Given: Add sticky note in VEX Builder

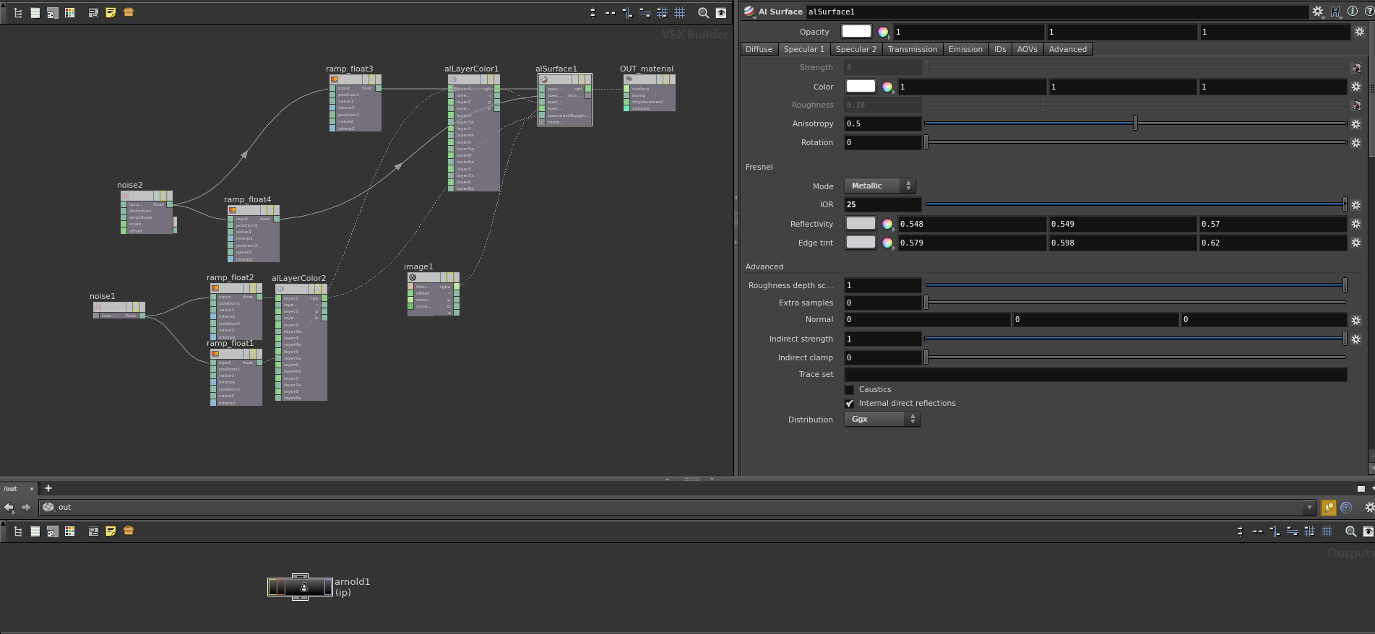Looking at the screenshot, I should (111, 12).
